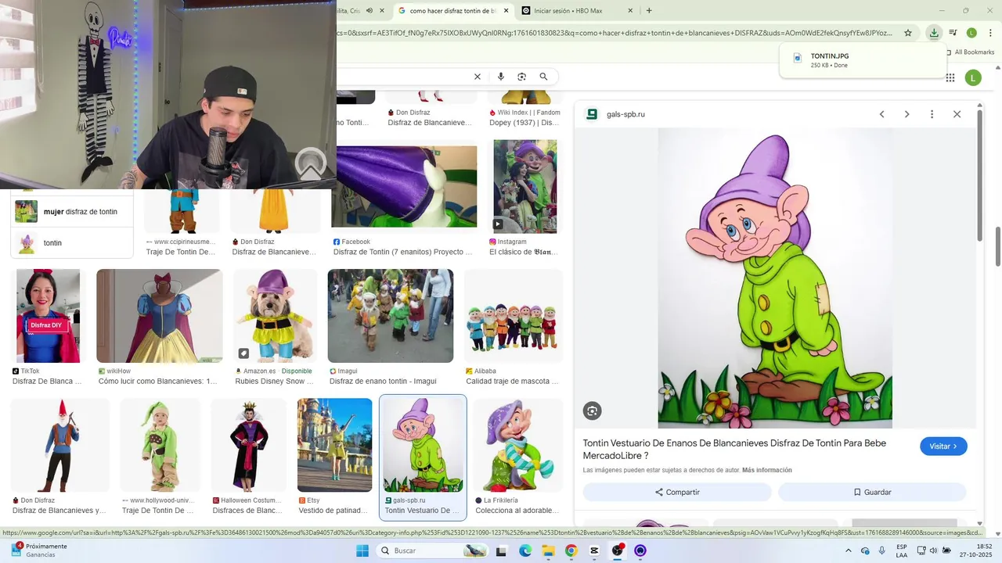Open Chrome media control icon
Screen dimensions: 1002x563
click(x=953, y=33)
